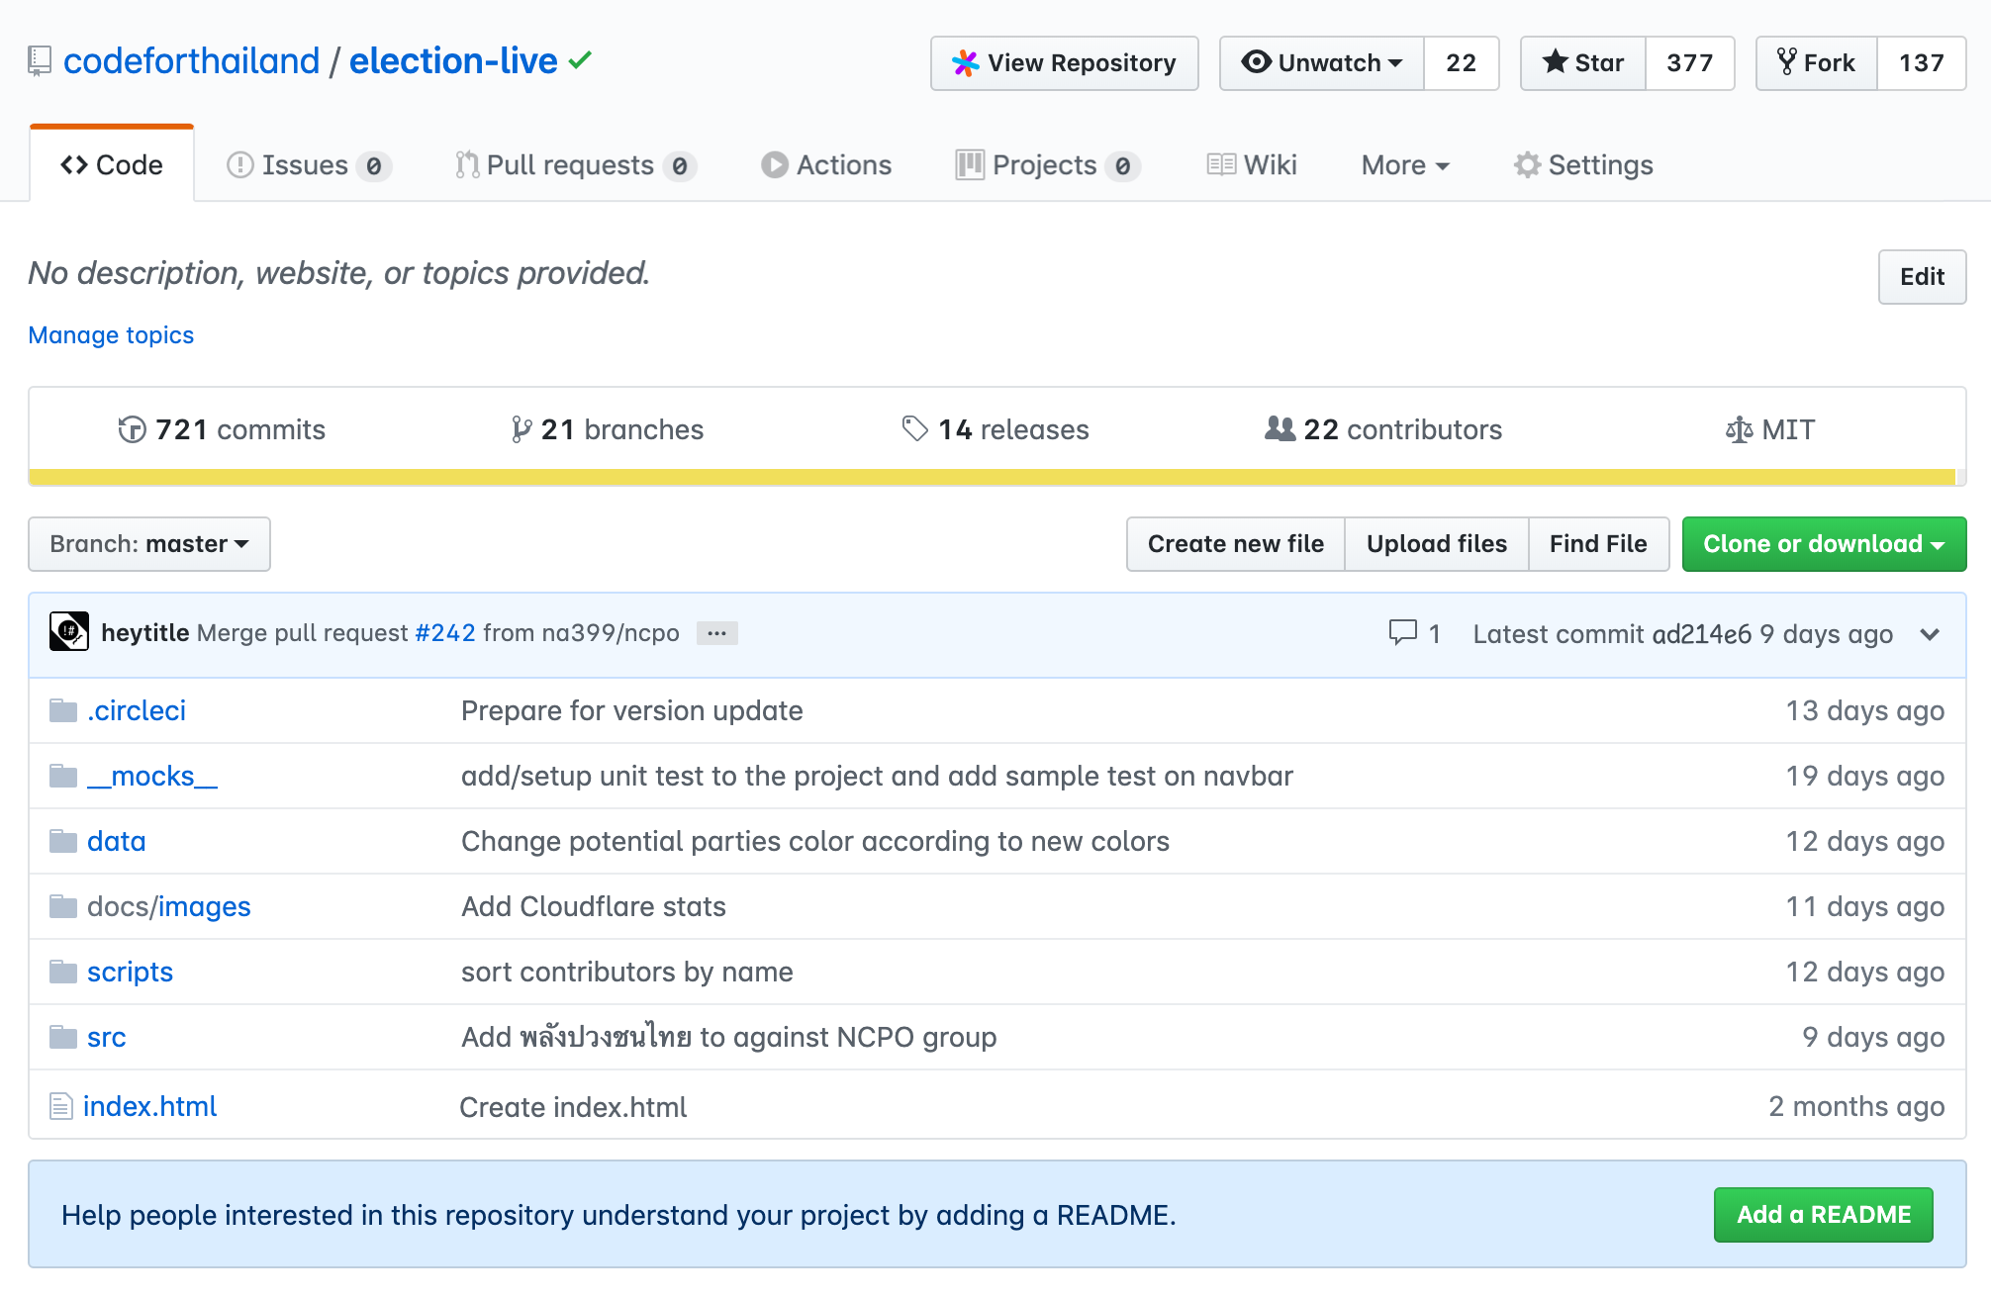This screenshot has width=1991, height=1300.
Task: Click the star icon in Star button
Action: click(1556, 62)
